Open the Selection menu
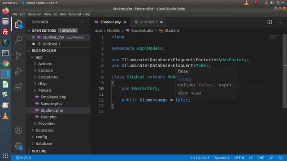This screenshot has width=287, height=161. [x=35, y=14]
